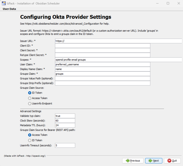Screen dimensions: 183x166
Task: Click the Validate typ claim field
Action: click(65, 116)
